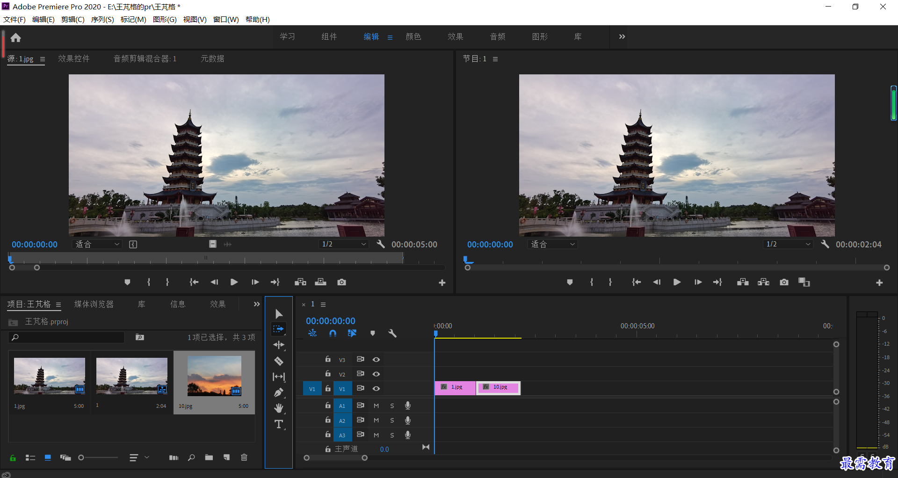Toggle linked selection in timeline
This screenshot has width=898, height=478.
352,333
